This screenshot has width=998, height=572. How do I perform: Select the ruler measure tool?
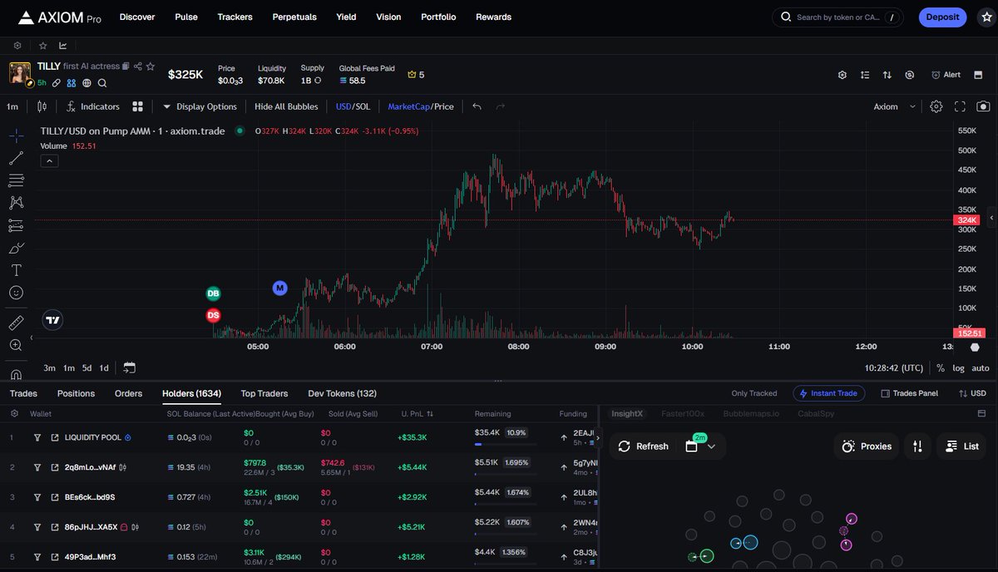coord(16,322)
